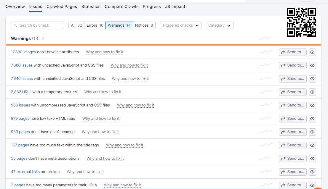Click the Search by check field
The width and height of the screenshot is (328, 189).
coord(38,25)
